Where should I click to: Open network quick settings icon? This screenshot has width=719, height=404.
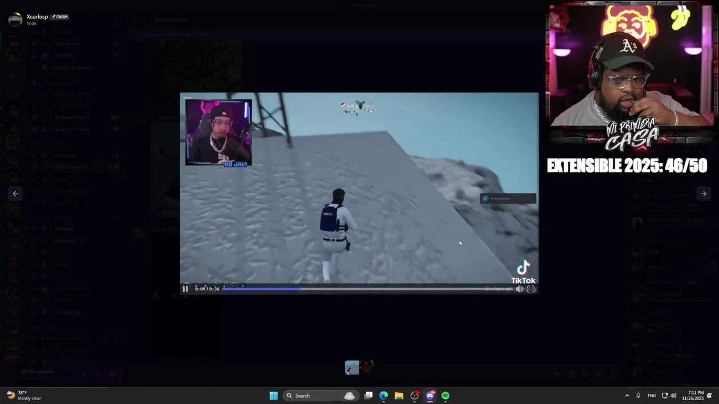(x=665, y=396)
